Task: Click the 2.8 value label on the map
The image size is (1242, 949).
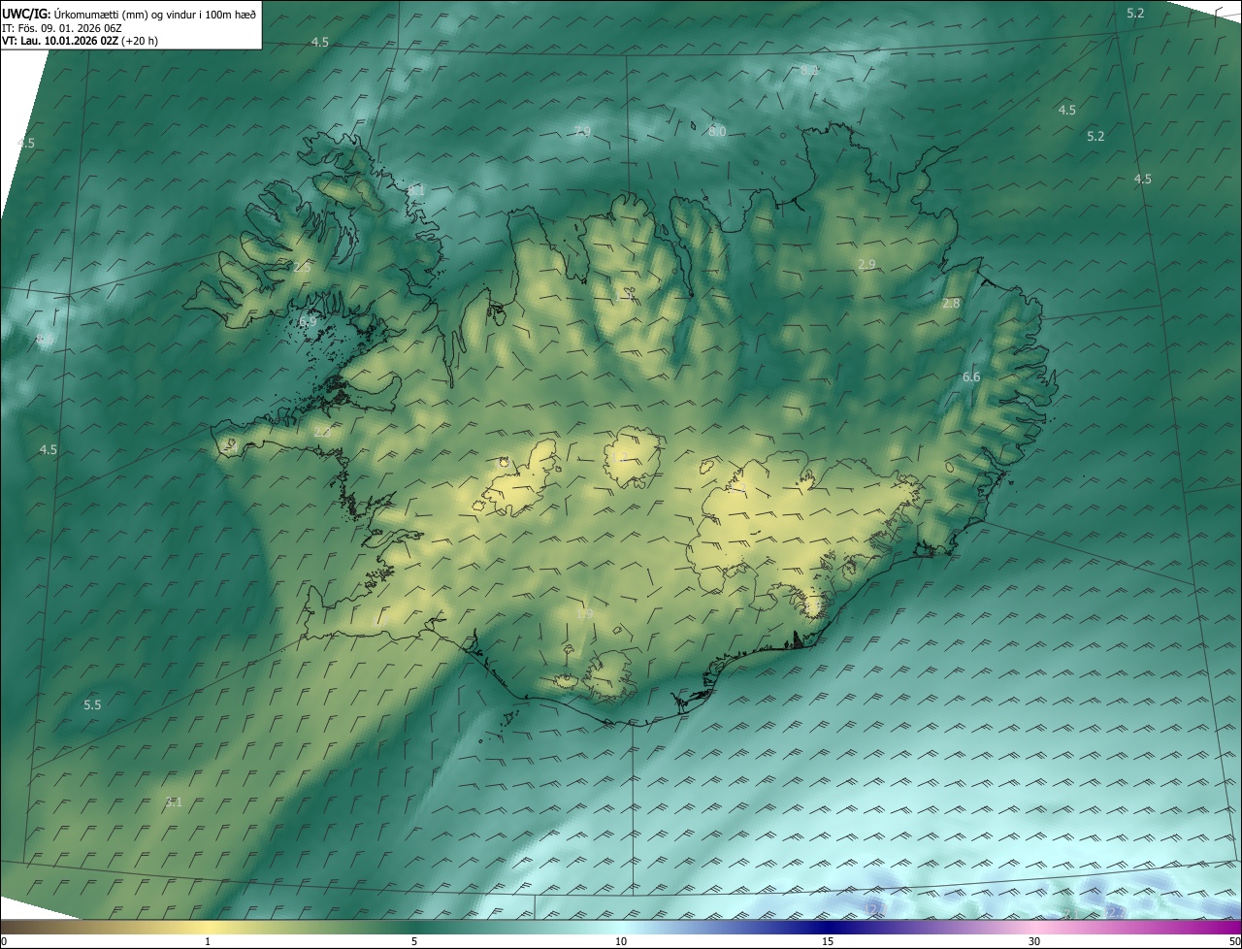Action: coord(951,304)
